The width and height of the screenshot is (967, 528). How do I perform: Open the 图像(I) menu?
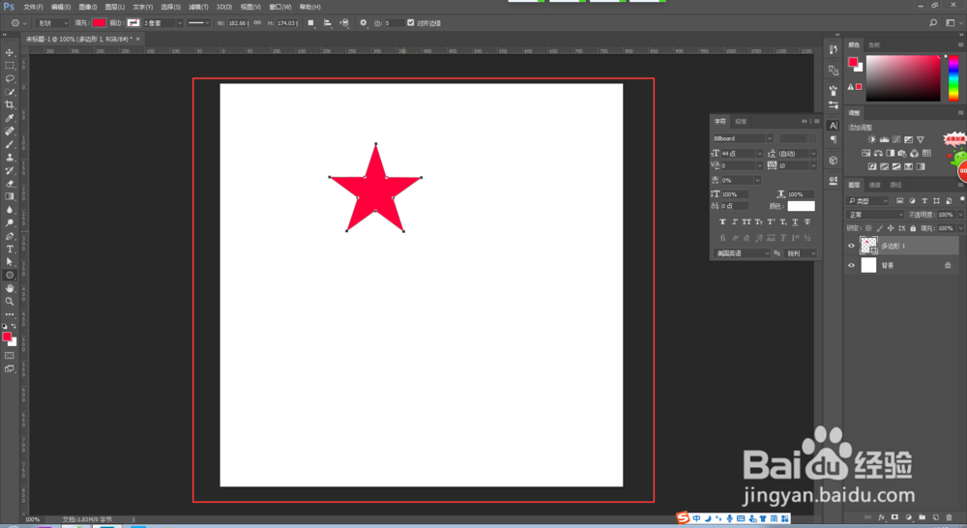point(88,7)
